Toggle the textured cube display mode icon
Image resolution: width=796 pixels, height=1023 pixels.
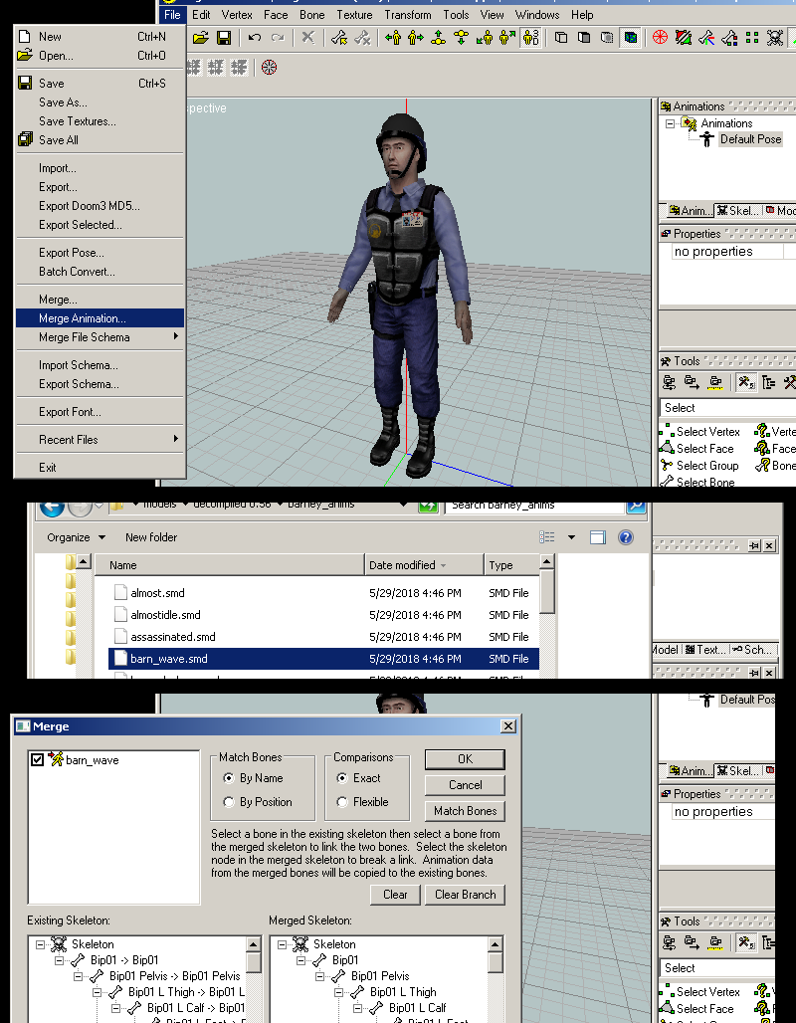[630, 38]
